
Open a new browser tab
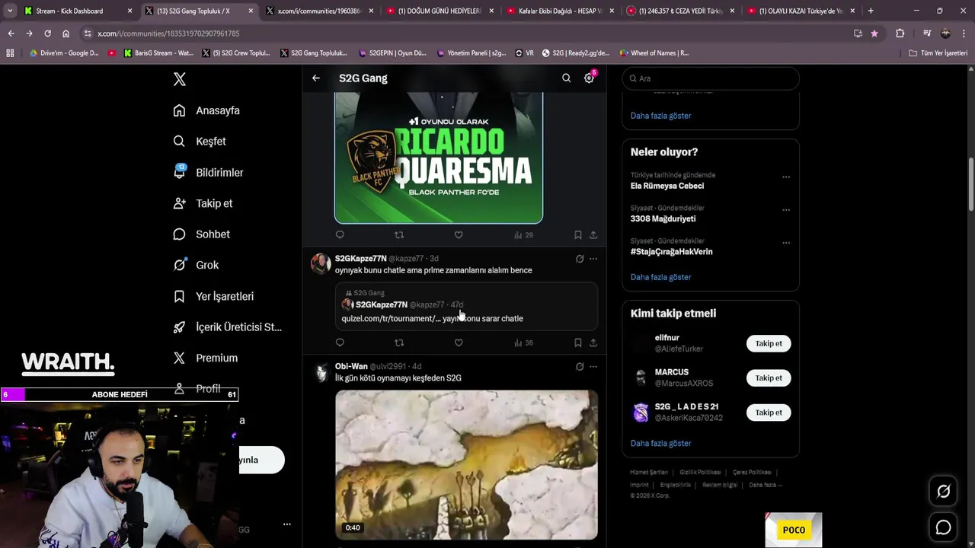pyautogui.click(x=871, y=11)
